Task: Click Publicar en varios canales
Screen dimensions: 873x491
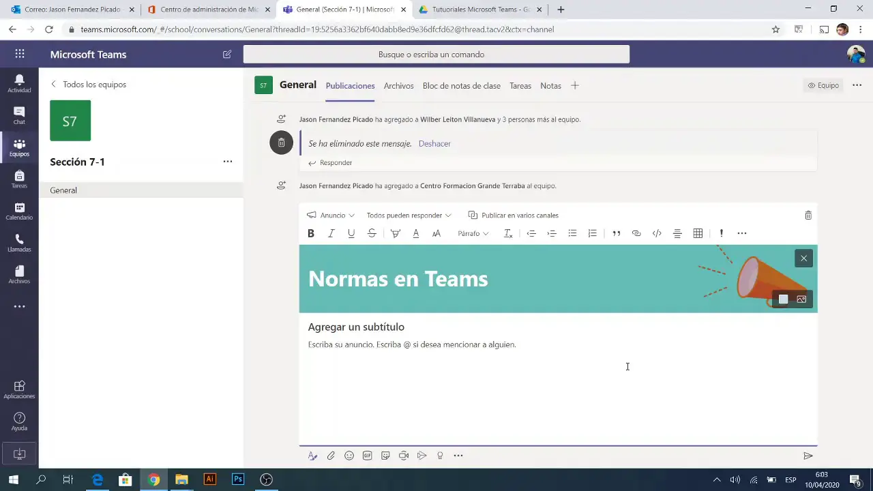Action: (514, 215)
